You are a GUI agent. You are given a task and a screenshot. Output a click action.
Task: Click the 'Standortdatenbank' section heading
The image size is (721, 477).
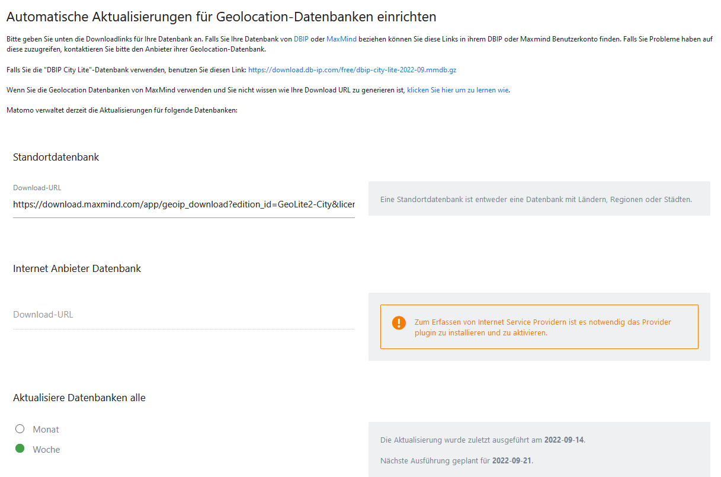tap(56, 157)
